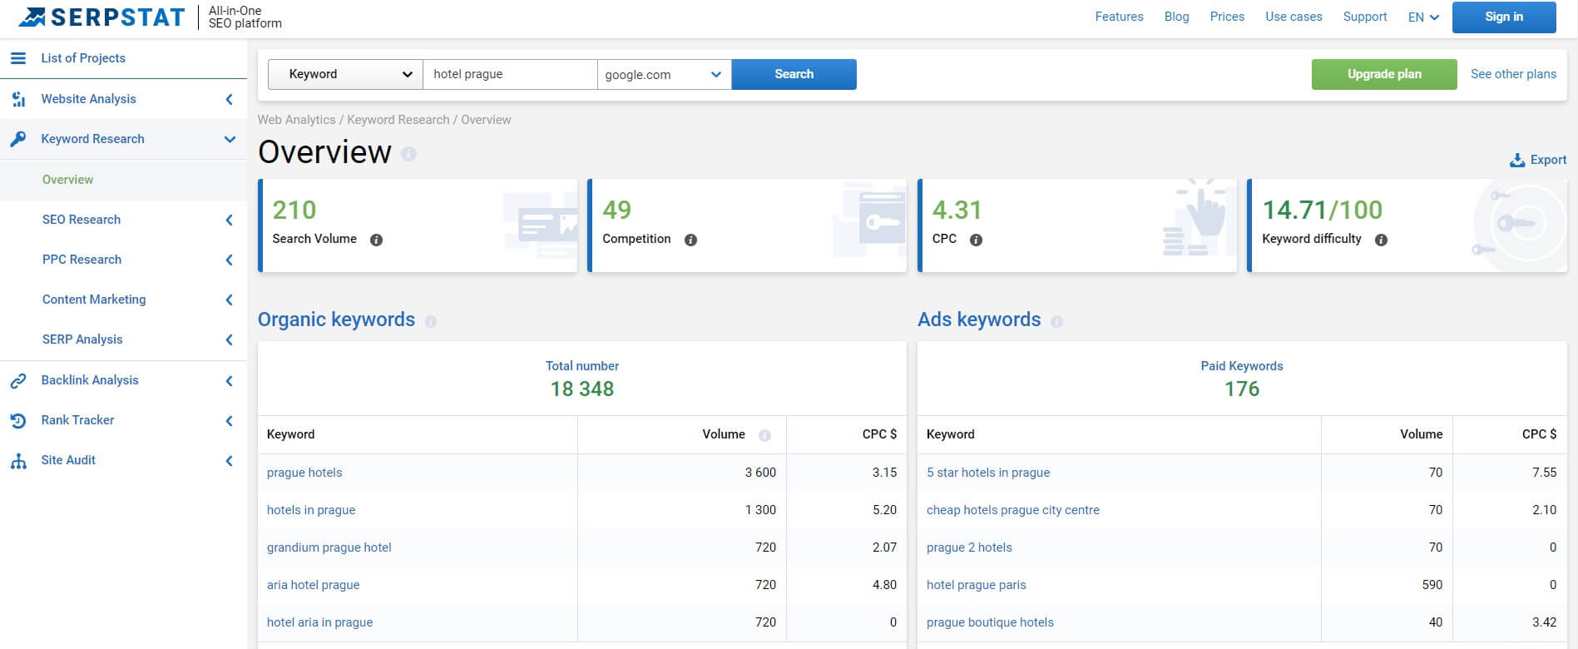Open the EN language selector
The height and width of the screenshot is (649, 1578).
click(1422, 17)
